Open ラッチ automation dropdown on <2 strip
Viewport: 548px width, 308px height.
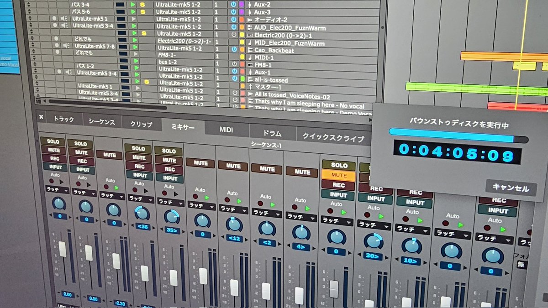268,212
